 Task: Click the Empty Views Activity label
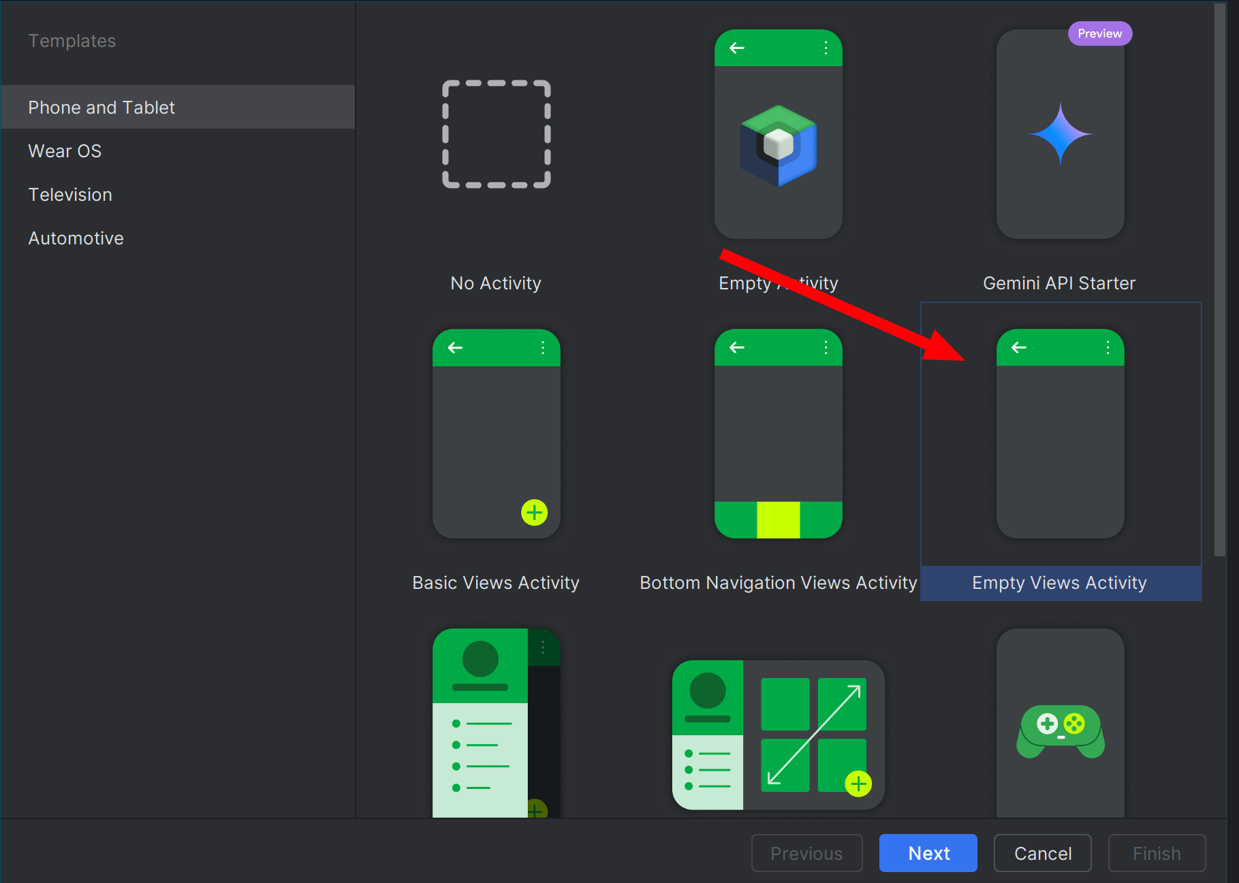(x=1060, y=583)
